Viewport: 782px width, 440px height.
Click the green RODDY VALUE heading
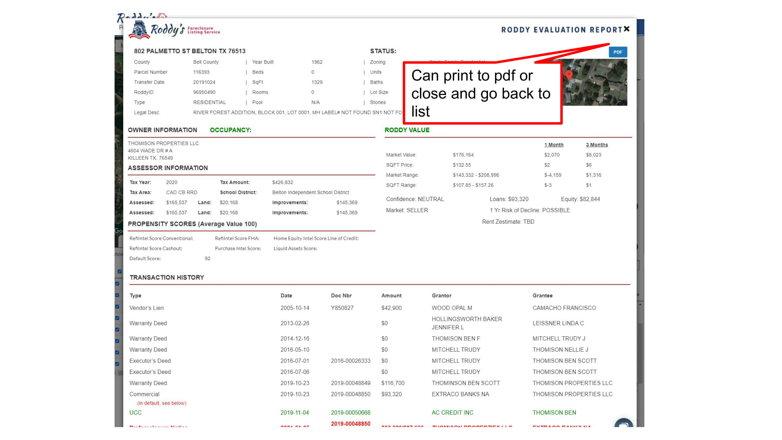click(x=407, y=130)
